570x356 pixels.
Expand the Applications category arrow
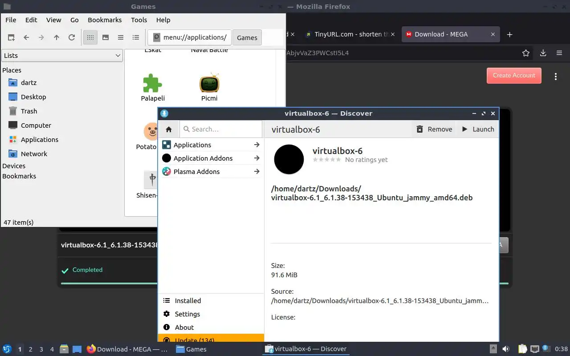coord(256,145)
